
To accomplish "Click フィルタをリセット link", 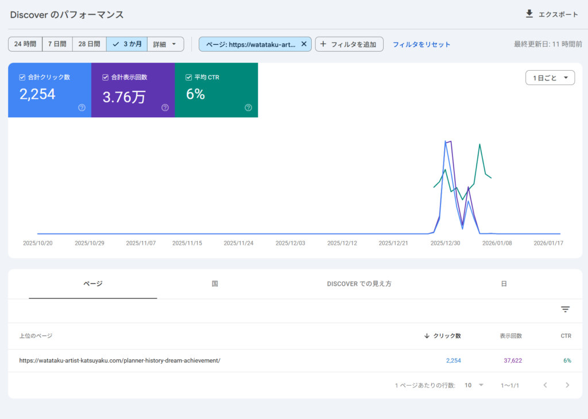I will pyautogui.click(x=421, y=44).
